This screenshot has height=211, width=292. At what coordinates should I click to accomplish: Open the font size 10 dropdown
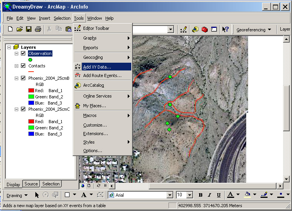[x=189, y=195]
